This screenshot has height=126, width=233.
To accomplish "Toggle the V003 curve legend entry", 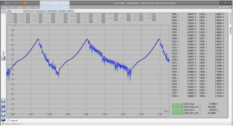I will pyautogui.click(x=38, y=14).
